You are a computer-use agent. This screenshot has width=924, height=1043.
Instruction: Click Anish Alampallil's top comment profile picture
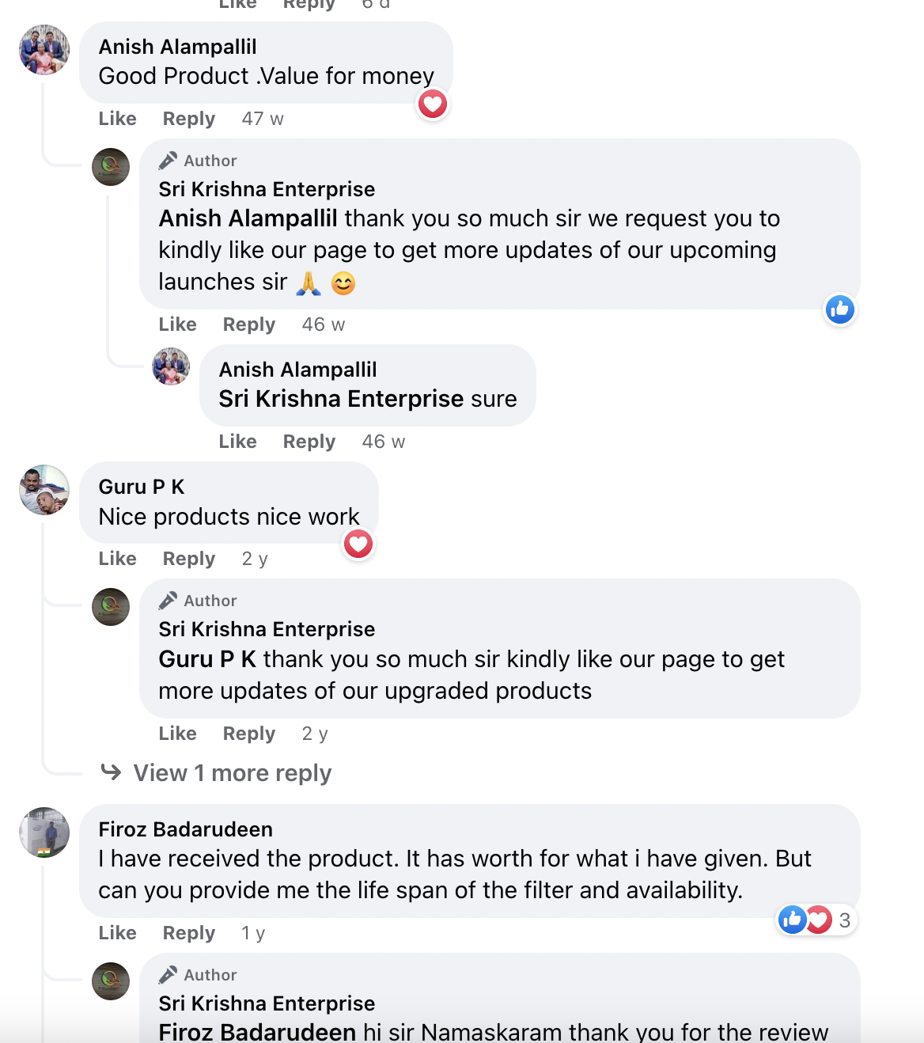[x=44, y=50]
